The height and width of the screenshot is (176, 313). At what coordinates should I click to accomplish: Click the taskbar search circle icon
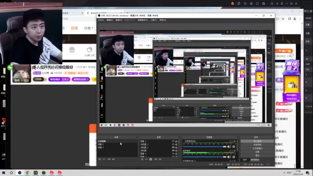click(x=11, y=172)
